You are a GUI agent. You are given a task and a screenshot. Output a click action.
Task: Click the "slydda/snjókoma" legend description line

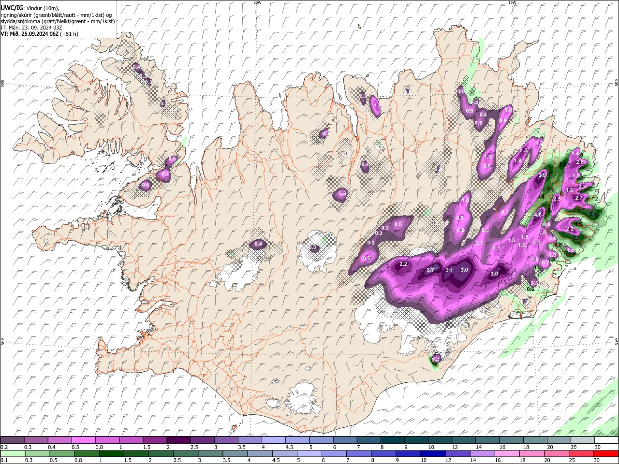(x=58, y=21)
